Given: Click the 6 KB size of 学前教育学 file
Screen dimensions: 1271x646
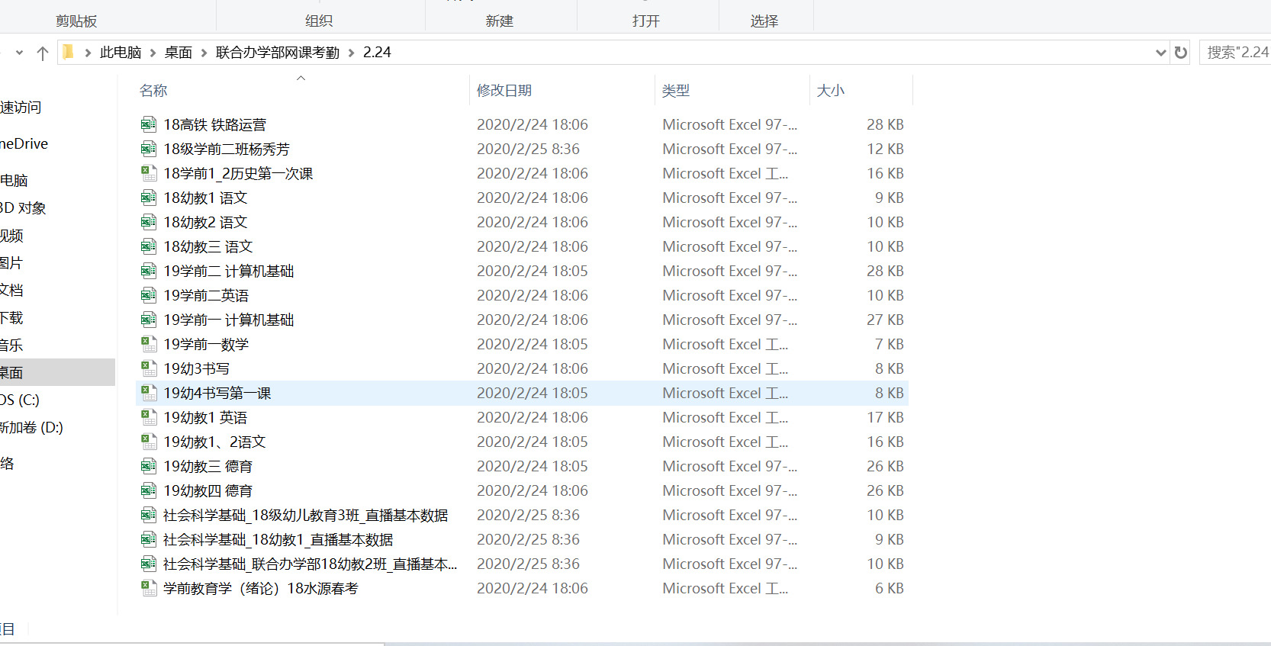Looking at the screenshot, I should pos(890,588).
